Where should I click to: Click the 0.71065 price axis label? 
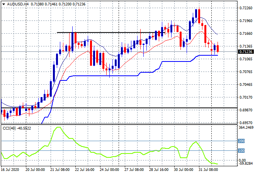click(x=246, y=59)
